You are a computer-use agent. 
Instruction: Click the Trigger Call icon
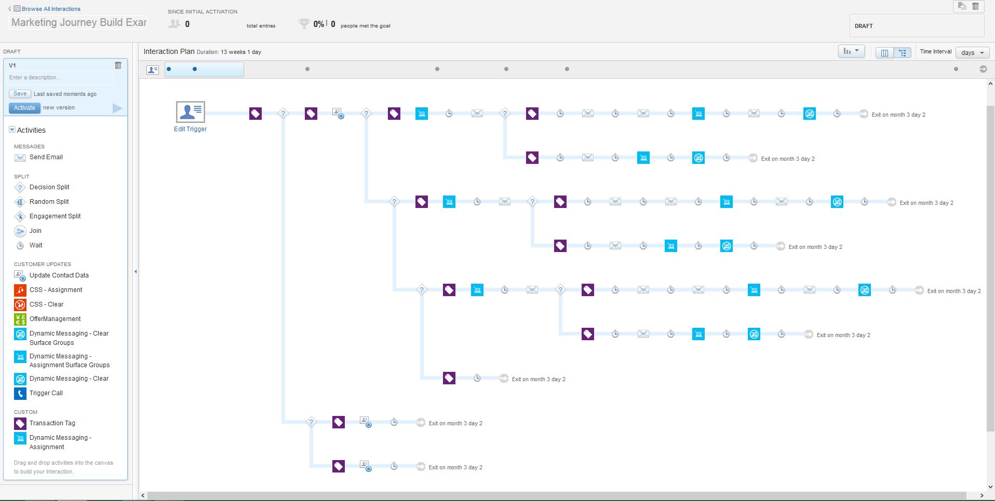[20, 394]
